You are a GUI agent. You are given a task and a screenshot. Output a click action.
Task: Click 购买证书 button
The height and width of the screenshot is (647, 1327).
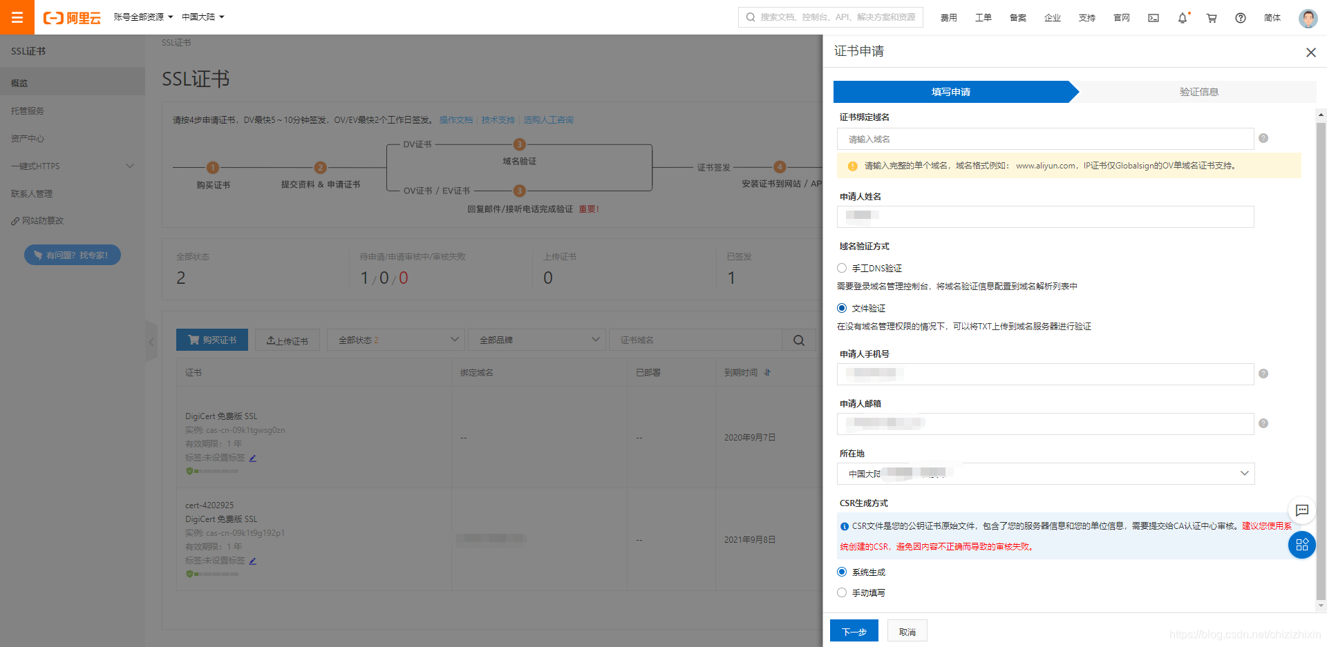click(212, 340)
